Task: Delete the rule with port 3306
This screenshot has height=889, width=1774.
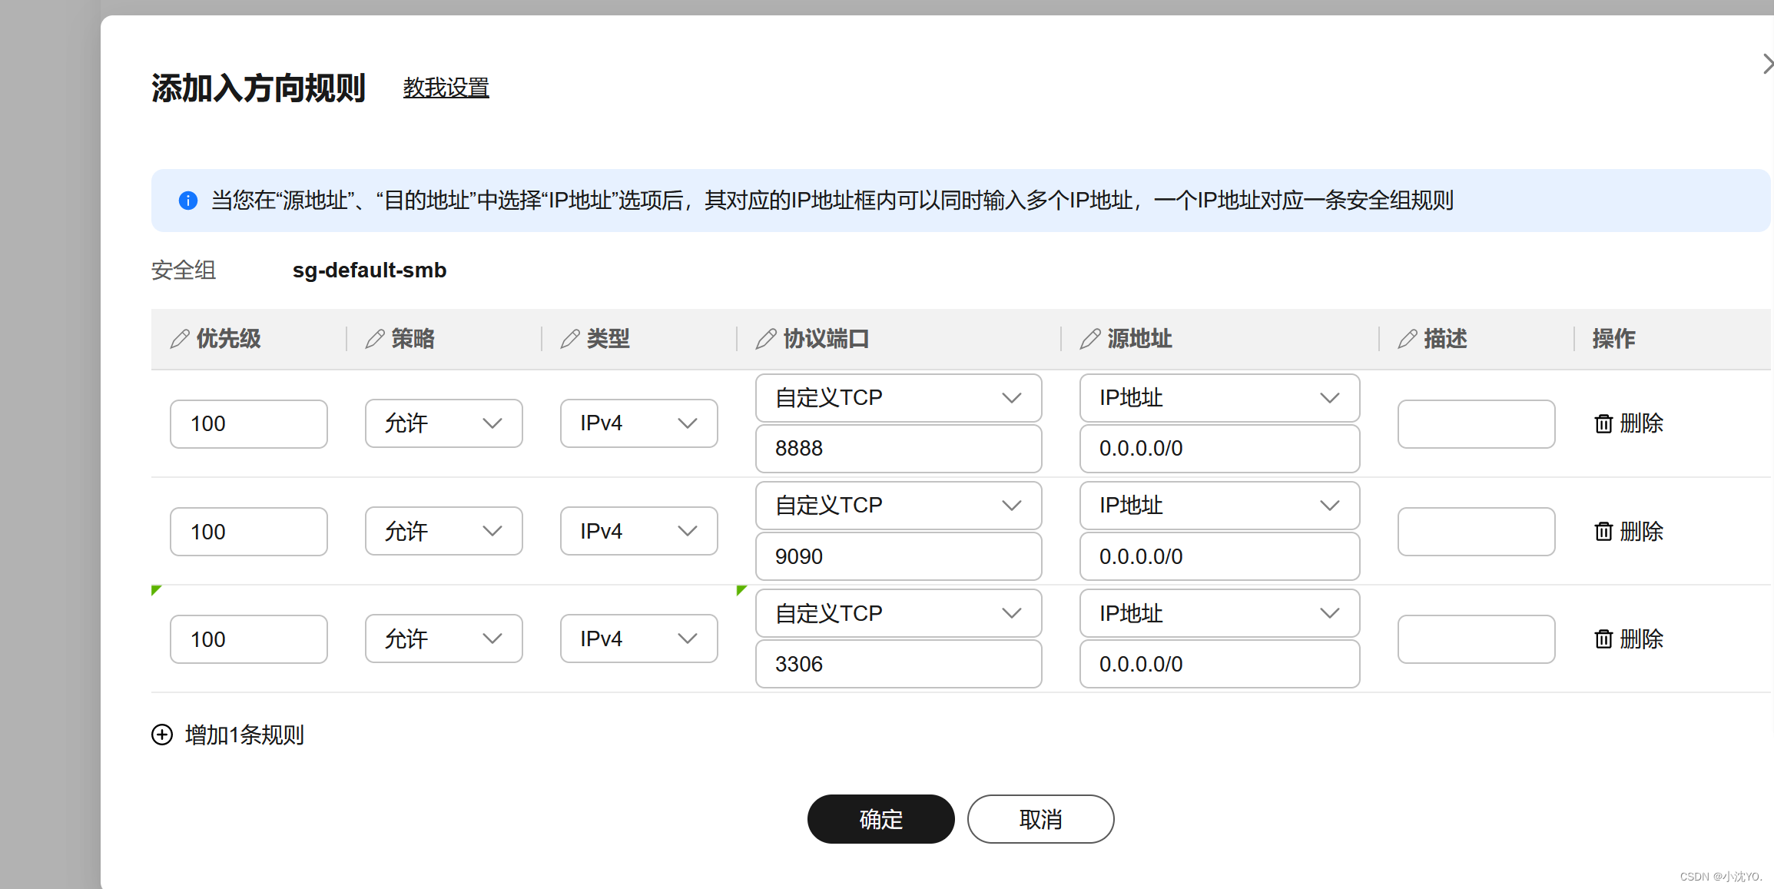Action: (1629, 639)
